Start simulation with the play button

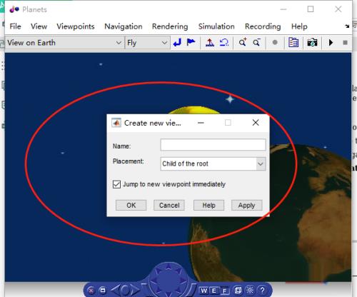(331, 43)
